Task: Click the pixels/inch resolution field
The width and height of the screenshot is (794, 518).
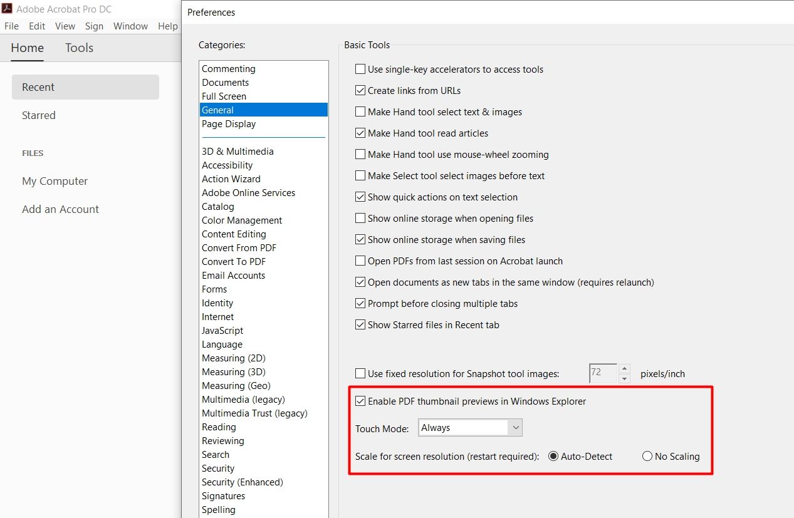Action: [603, 373]
